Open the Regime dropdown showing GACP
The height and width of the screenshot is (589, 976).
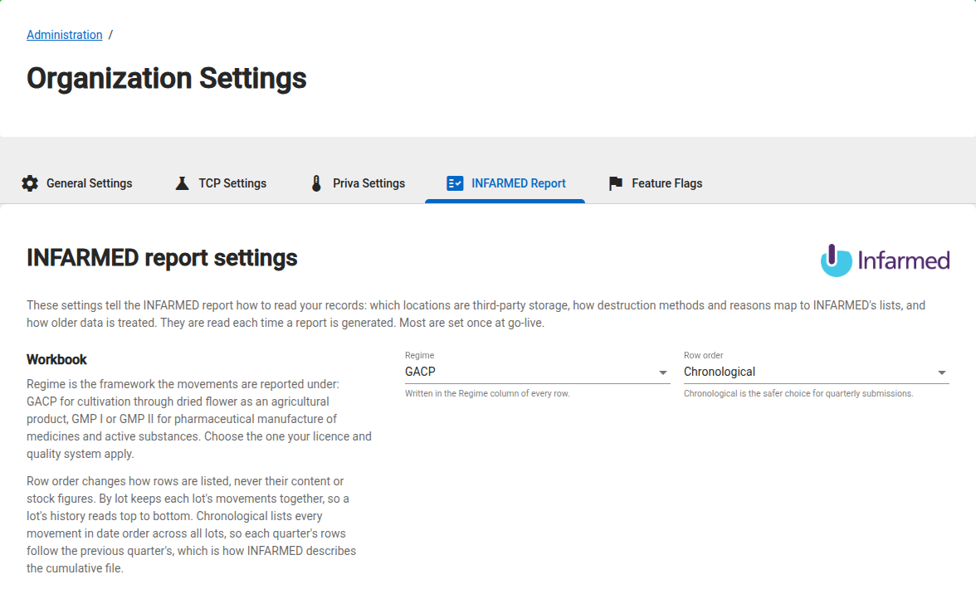[x=537, y=372]
